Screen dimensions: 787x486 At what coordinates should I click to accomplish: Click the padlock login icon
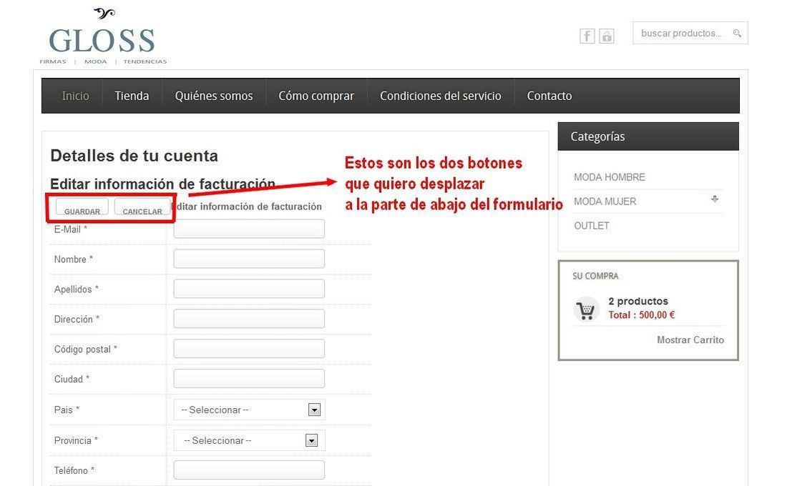click(607, 36)
